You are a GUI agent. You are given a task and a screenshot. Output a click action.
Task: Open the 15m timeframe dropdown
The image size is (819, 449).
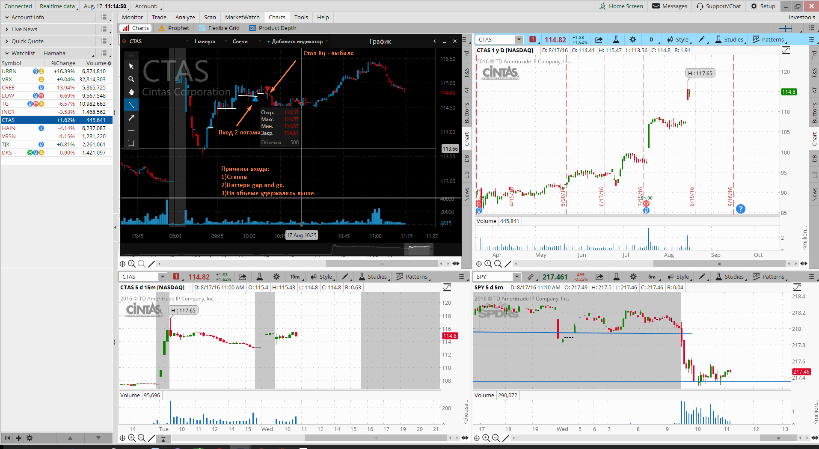point(296,277)
